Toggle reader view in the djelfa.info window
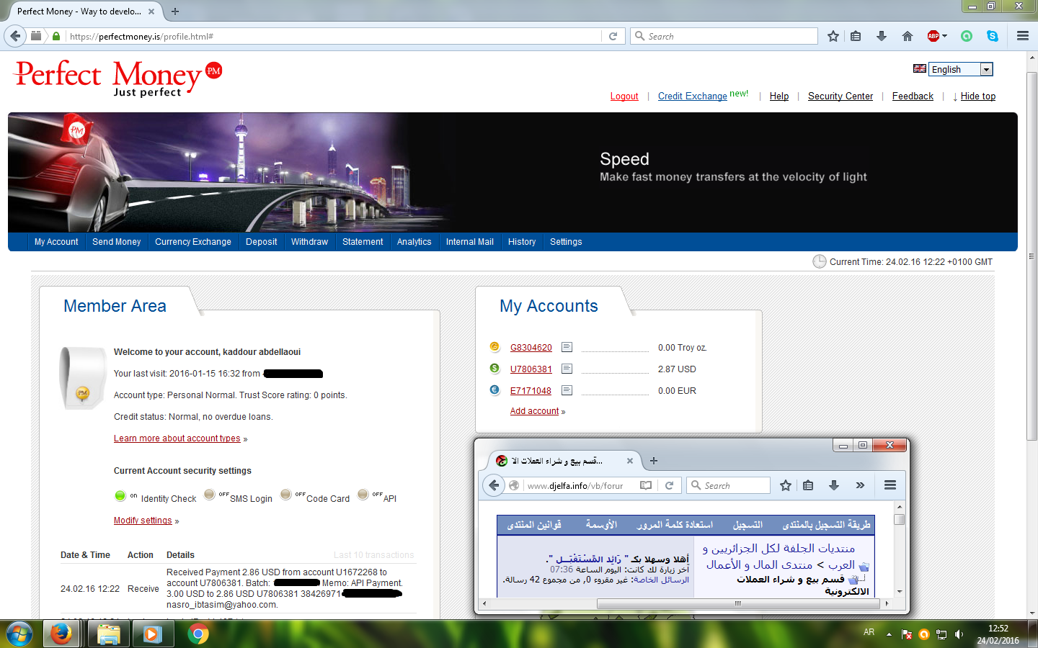Image resolution: width=1038 pixels, height=648 pixels. tap(646, 485)
